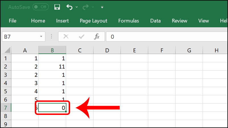228x128 pixels.
Task: Click the Save floppy disk icon
Action: tap(57, 7)
